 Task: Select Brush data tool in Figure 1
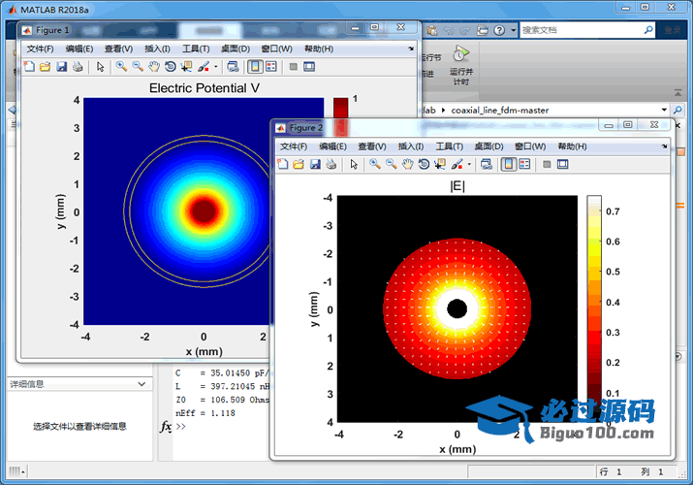(204, 67)
